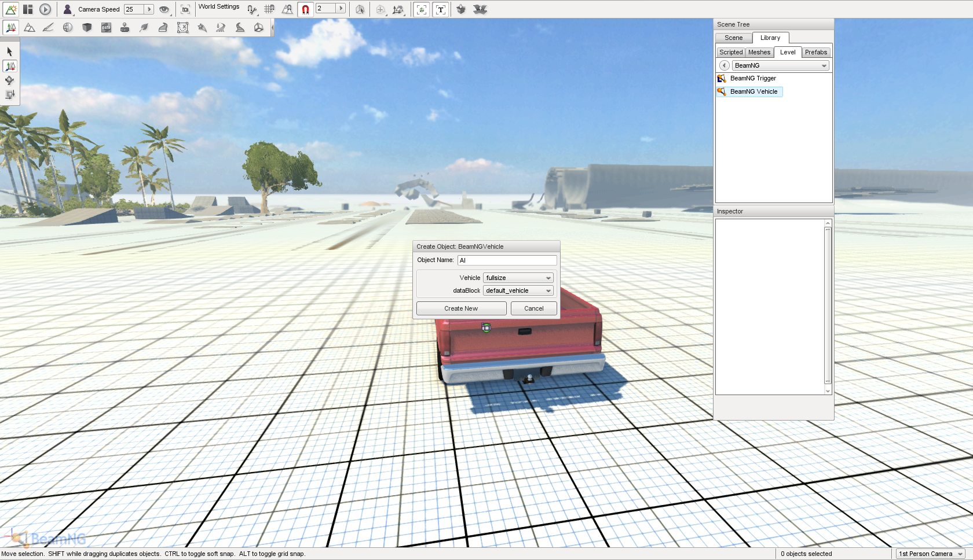Image resolution: width=973 pixels, height=560 pixels.
Task: Toggle object snapping options icon
Action: 251,9
